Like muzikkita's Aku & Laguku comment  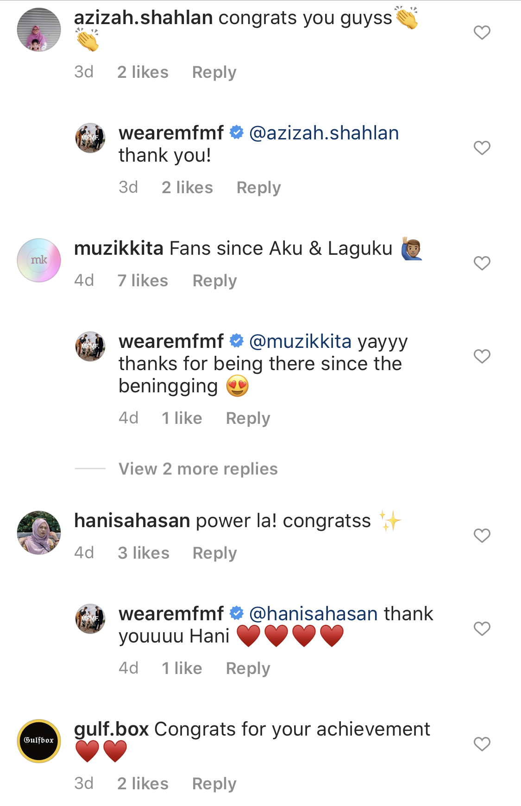(x=482, y=263)
